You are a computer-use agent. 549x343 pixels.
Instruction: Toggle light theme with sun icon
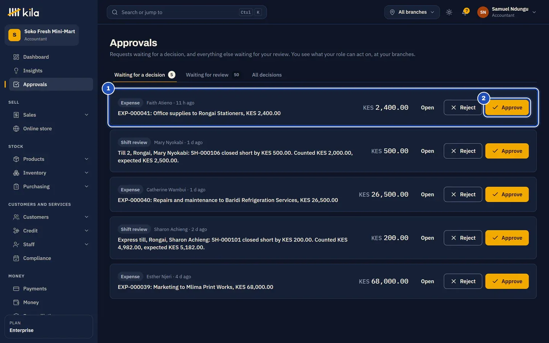pos(449,12)
